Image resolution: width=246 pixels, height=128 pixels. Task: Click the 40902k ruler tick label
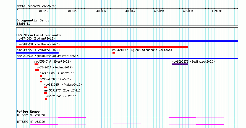(72, 11)
